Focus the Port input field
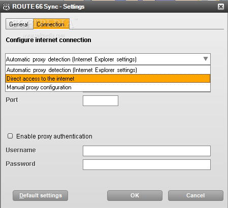 point(101,100)
